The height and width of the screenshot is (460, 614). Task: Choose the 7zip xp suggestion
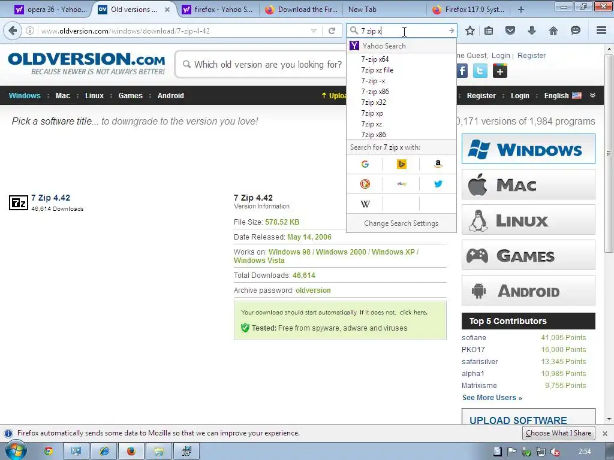click(401, 113)
